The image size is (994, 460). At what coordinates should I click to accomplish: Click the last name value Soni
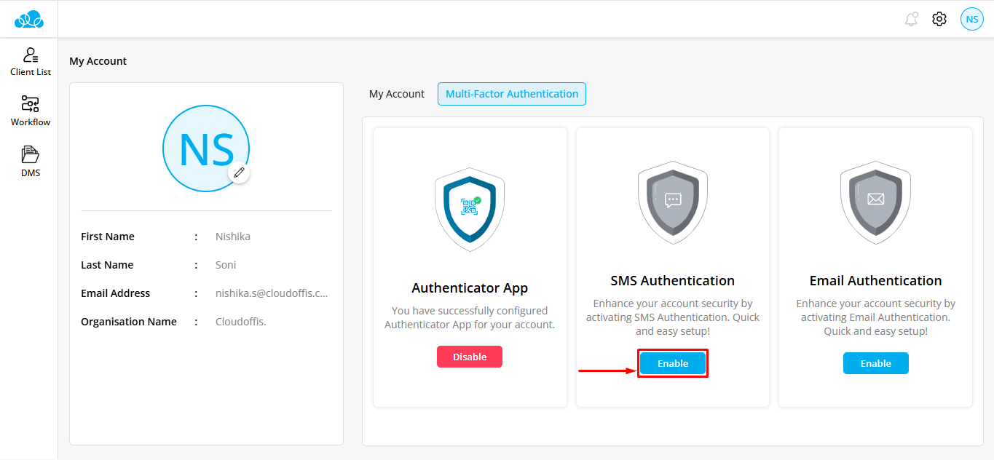click(226, 265)
